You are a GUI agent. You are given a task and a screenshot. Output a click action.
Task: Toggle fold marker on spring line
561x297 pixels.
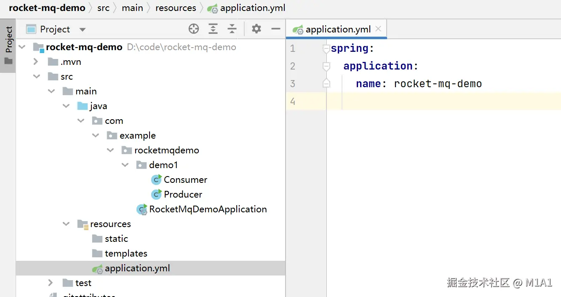click(x=326, y=49)
